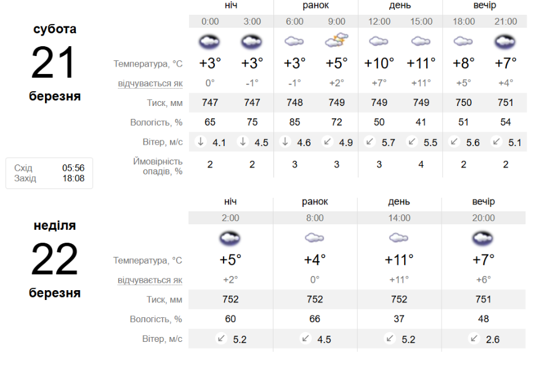Select the Sunday "день" period header

[x=399, y=201]
